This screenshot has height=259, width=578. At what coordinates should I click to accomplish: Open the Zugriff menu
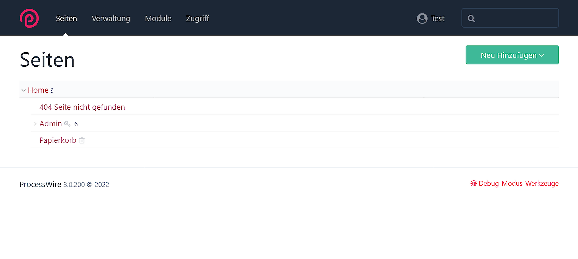click(x=197, y=19)
